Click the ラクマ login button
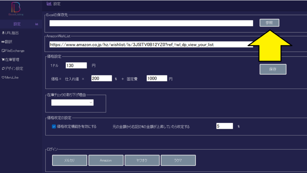The width and height of the screenshot is (307, 173). tap(178, 160)
